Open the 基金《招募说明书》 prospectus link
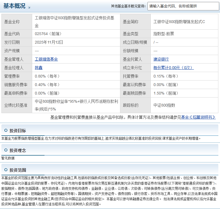The width and height of the screenshot is (220, 209). click(198, 117)
